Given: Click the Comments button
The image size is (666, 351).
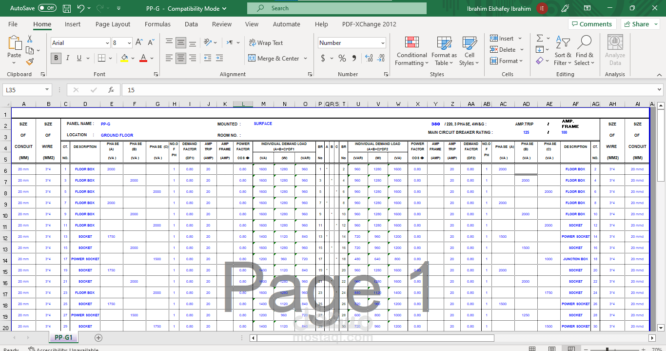Looking at the screenshot, I should (592, 24).
